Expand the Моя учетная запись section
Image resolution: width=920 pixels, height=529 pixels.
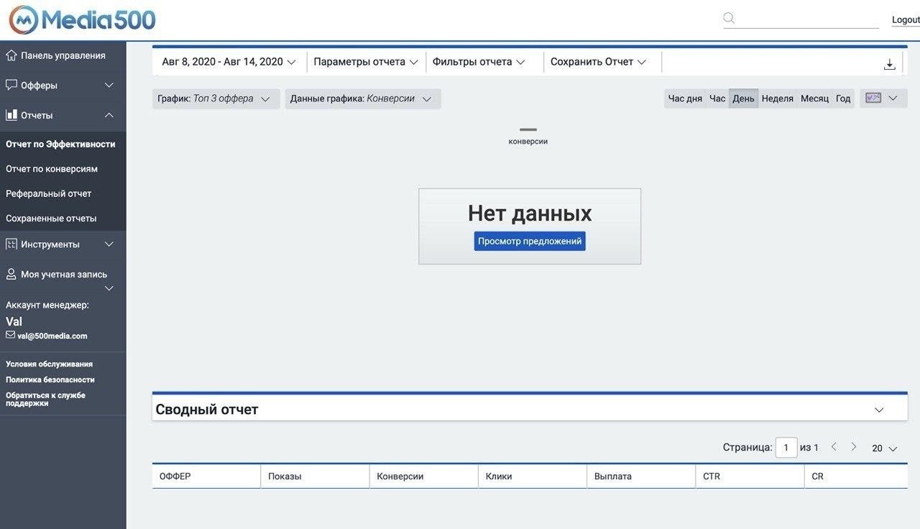point(109,288)
